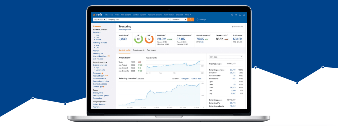The height and width of the screenshot is (126, 338).
Task: Switch to the Paid search tab
Action: coord(151,50)
